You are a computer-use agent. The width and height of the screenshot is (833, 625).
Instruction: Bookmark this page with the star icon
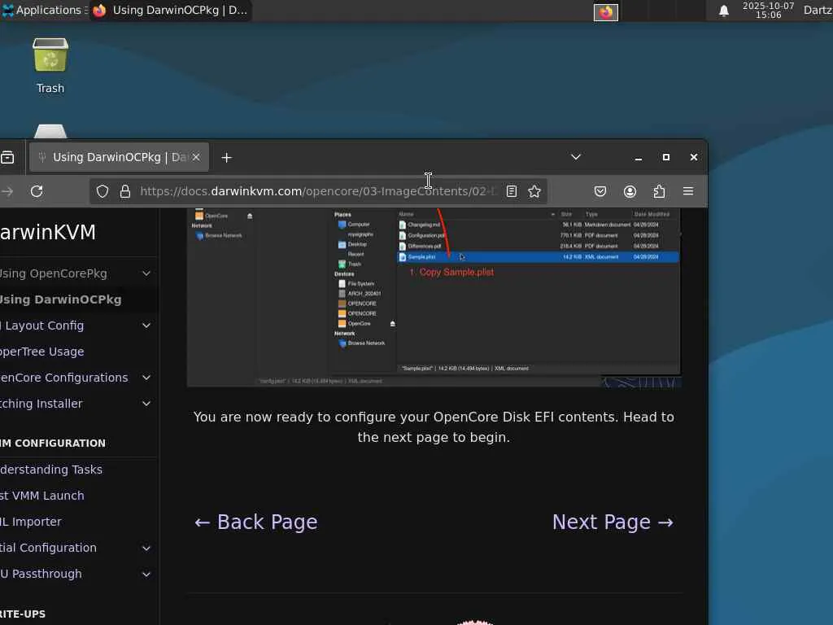click(534, 191)
